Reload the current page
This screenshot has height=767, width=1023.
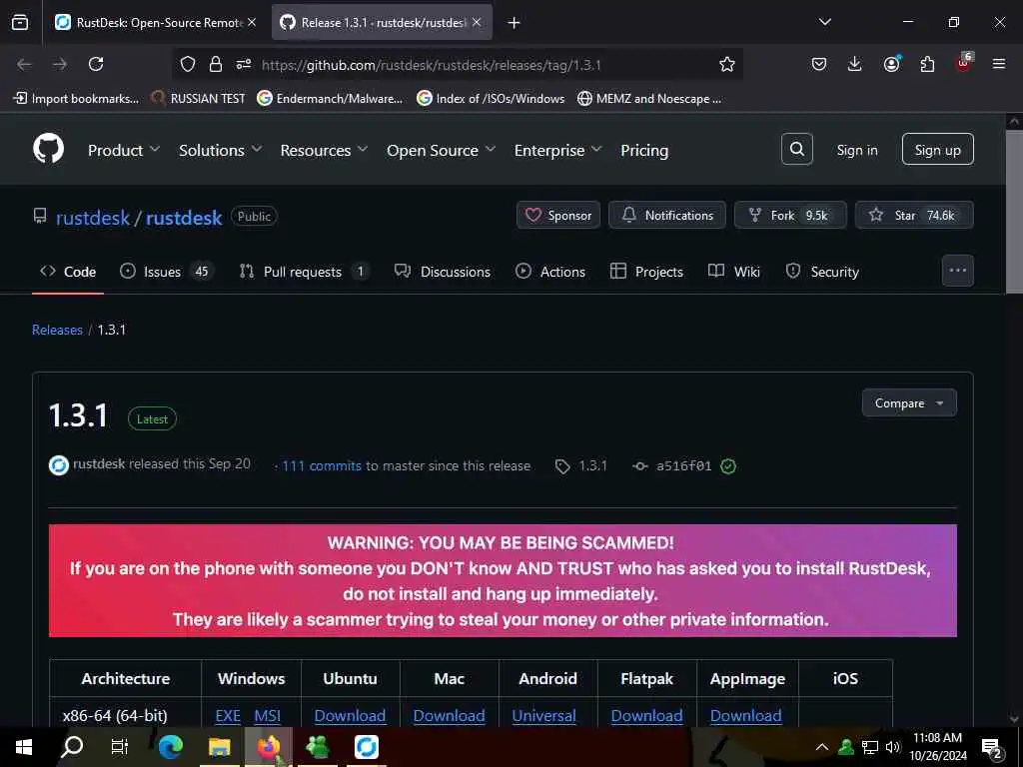[x=96, y=64]
